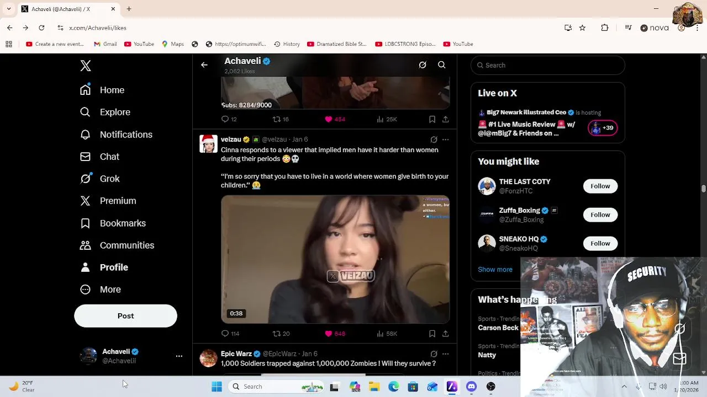Open Bookmarks from sidebar

click(113, 223)
